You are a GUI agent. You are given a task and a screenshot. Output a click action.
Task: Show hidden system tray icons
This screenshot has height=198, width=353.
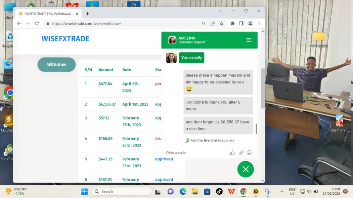(282, 191)
